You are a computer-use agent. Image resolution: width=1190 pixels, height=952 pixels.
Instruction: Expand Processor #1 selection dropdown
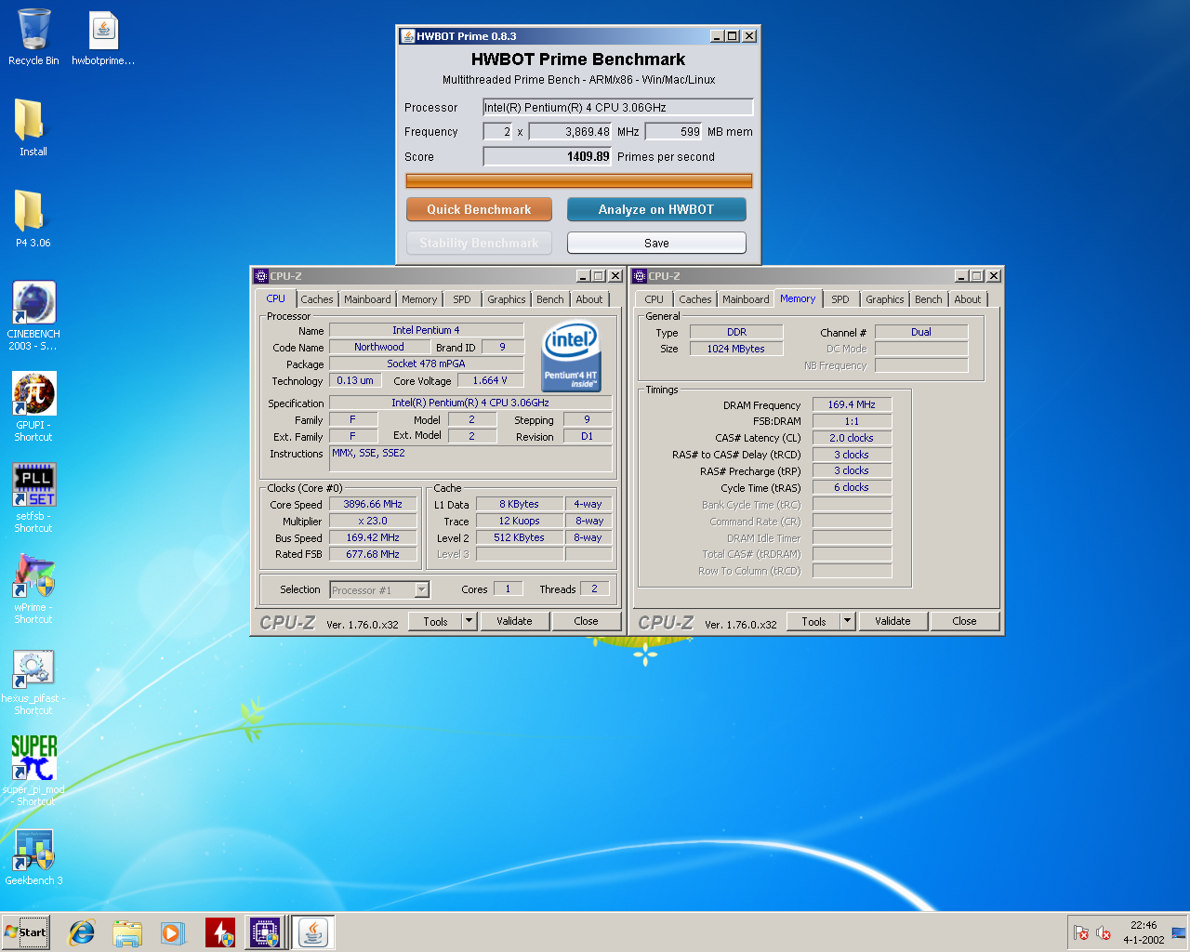tap(421, 589)
